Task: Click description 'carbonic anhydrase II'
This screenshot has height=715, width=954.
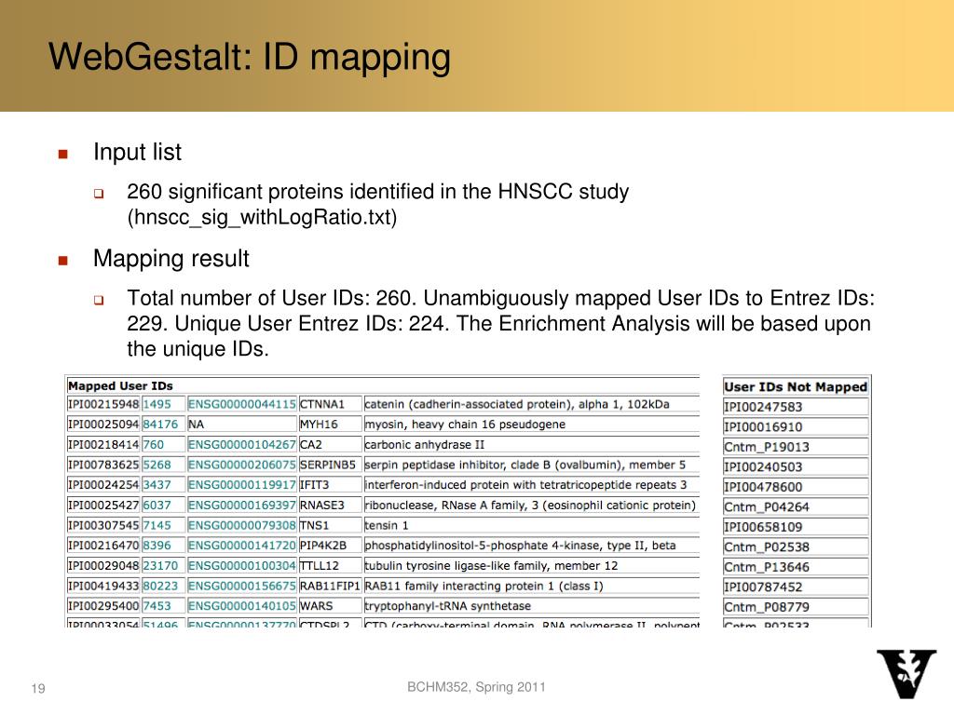Action: point(425,444)
